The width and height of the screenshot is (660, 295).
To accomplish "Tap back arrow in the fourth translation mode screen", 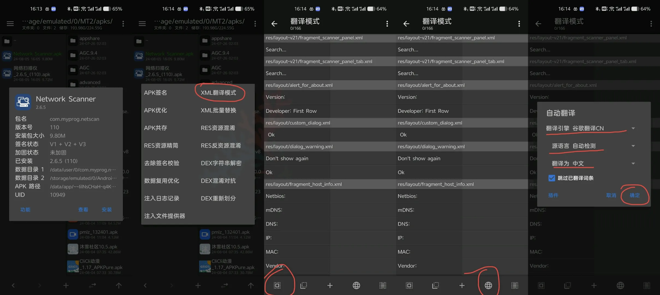I will [406, 24].
